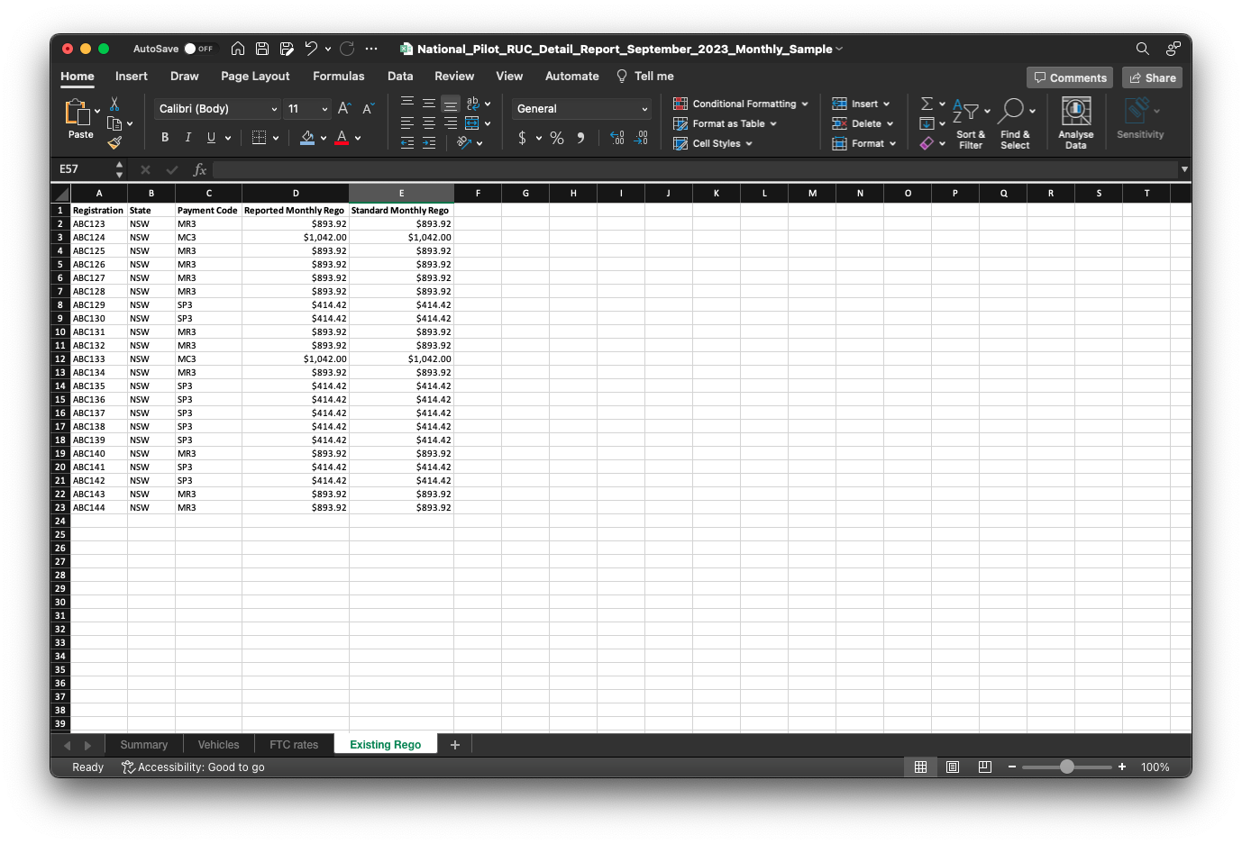Switch to the Vehicles sheet tab
1242x844 pixels.
218,745
